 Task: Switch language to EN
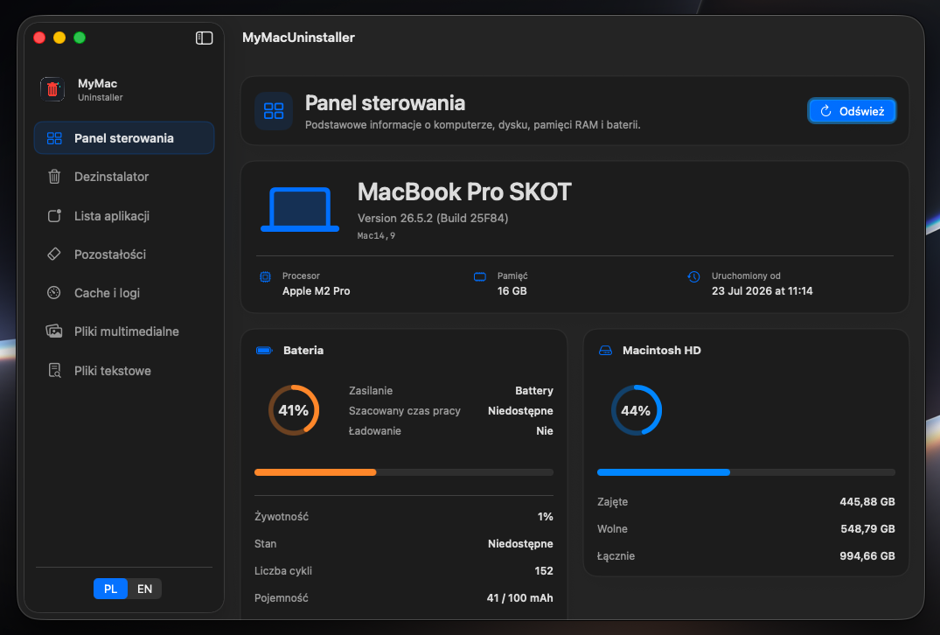tap(144, 589)
